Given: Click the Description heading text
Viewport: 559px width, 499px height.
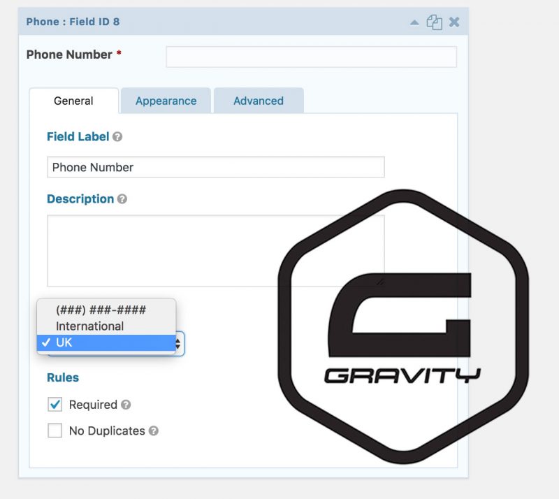Looking at the screenshot, I should coord(80,199).
